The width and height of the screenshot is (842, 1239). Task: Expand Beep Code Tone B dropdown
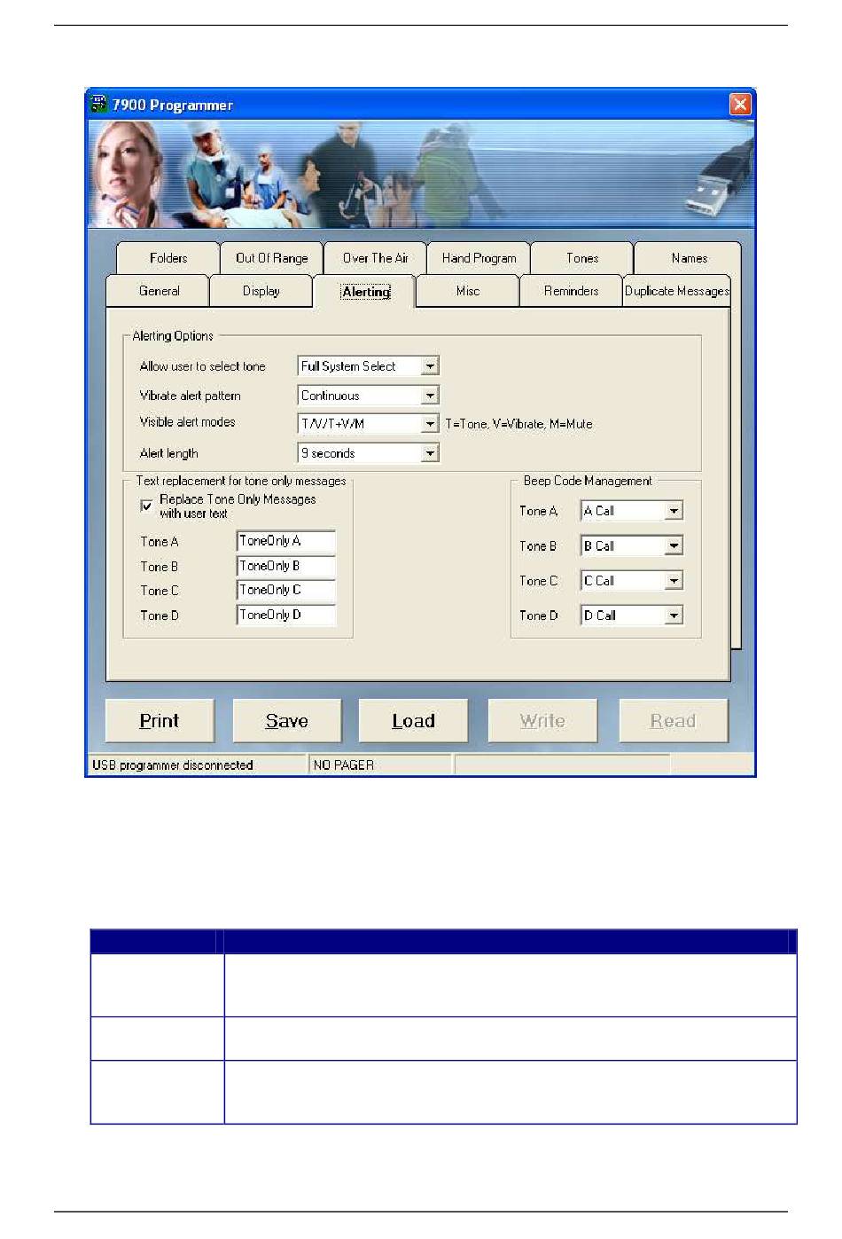pyautogui.click(x=674, y=546)
